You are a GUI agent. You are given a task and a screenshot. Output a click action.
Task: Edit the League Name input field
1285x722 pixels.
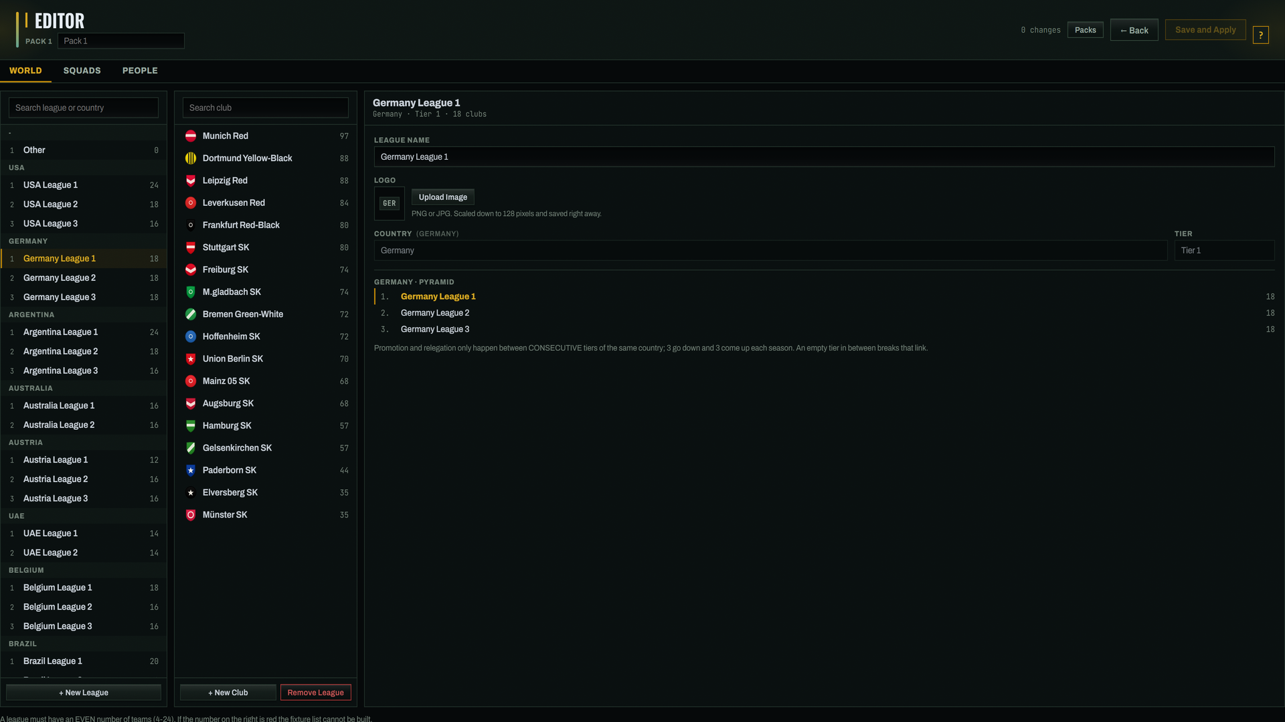[x=825, y=157]
